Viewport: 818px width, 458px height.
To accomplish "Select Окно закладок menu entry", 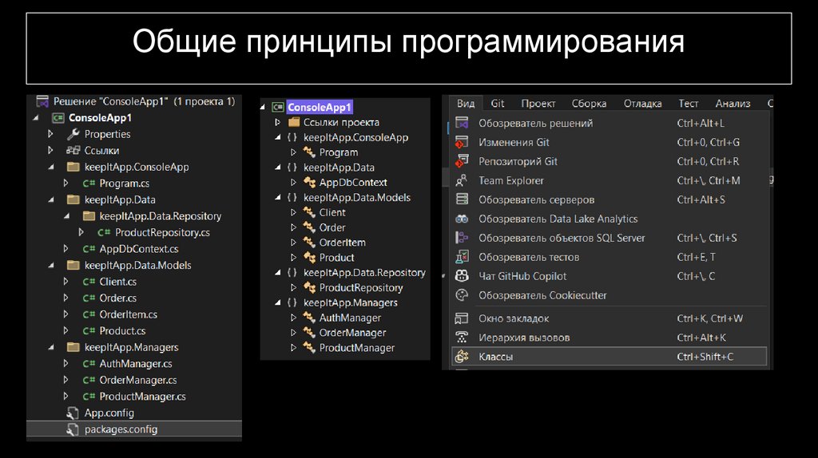I will tap(609, 318).
